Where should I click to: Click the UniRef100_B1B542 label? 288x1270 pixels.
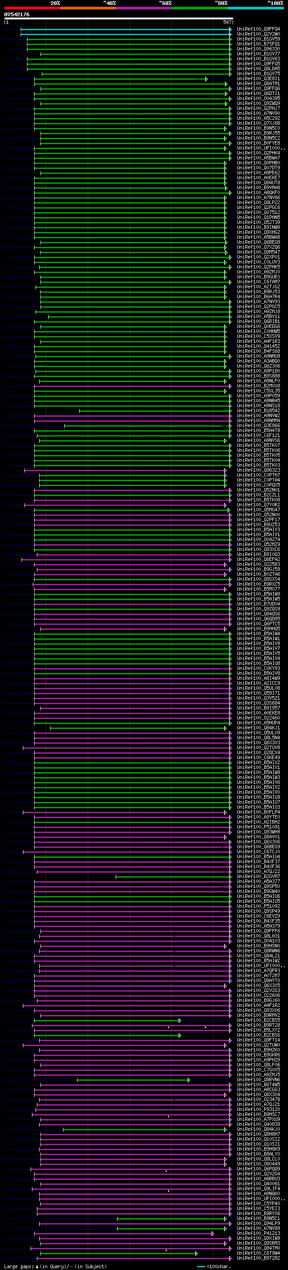pos(258,411)
